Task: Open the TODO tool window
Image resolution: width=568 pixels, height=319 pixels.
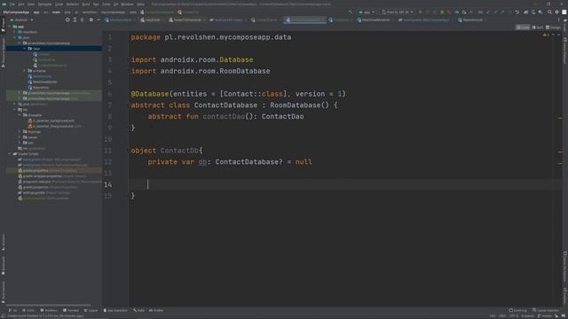Action: coord(29,310)
